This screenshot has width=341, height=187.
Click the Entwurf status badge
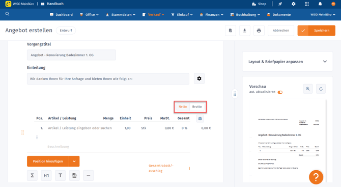pos(66,31)
